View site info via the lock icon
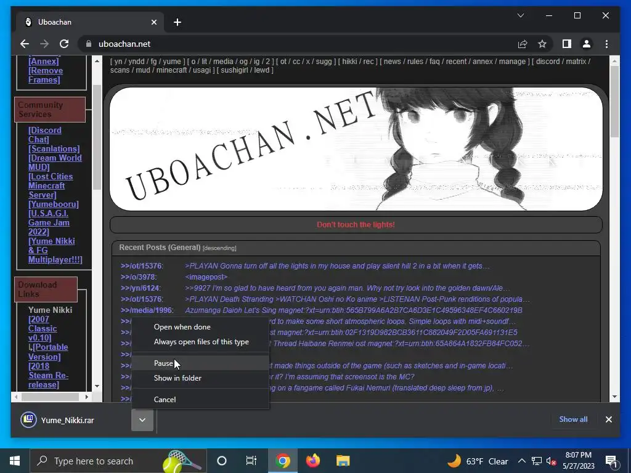 point(88,44)
